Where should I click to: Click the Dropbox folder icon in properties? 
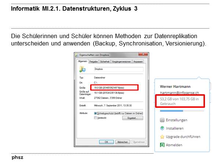[82, 69]
